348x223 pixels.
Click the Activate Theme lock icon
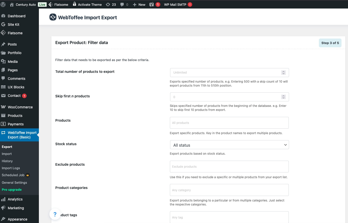click(75, 4)
